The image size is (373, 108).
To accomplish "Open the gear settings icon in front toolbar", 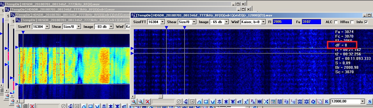I will click(x=313, y=101).
